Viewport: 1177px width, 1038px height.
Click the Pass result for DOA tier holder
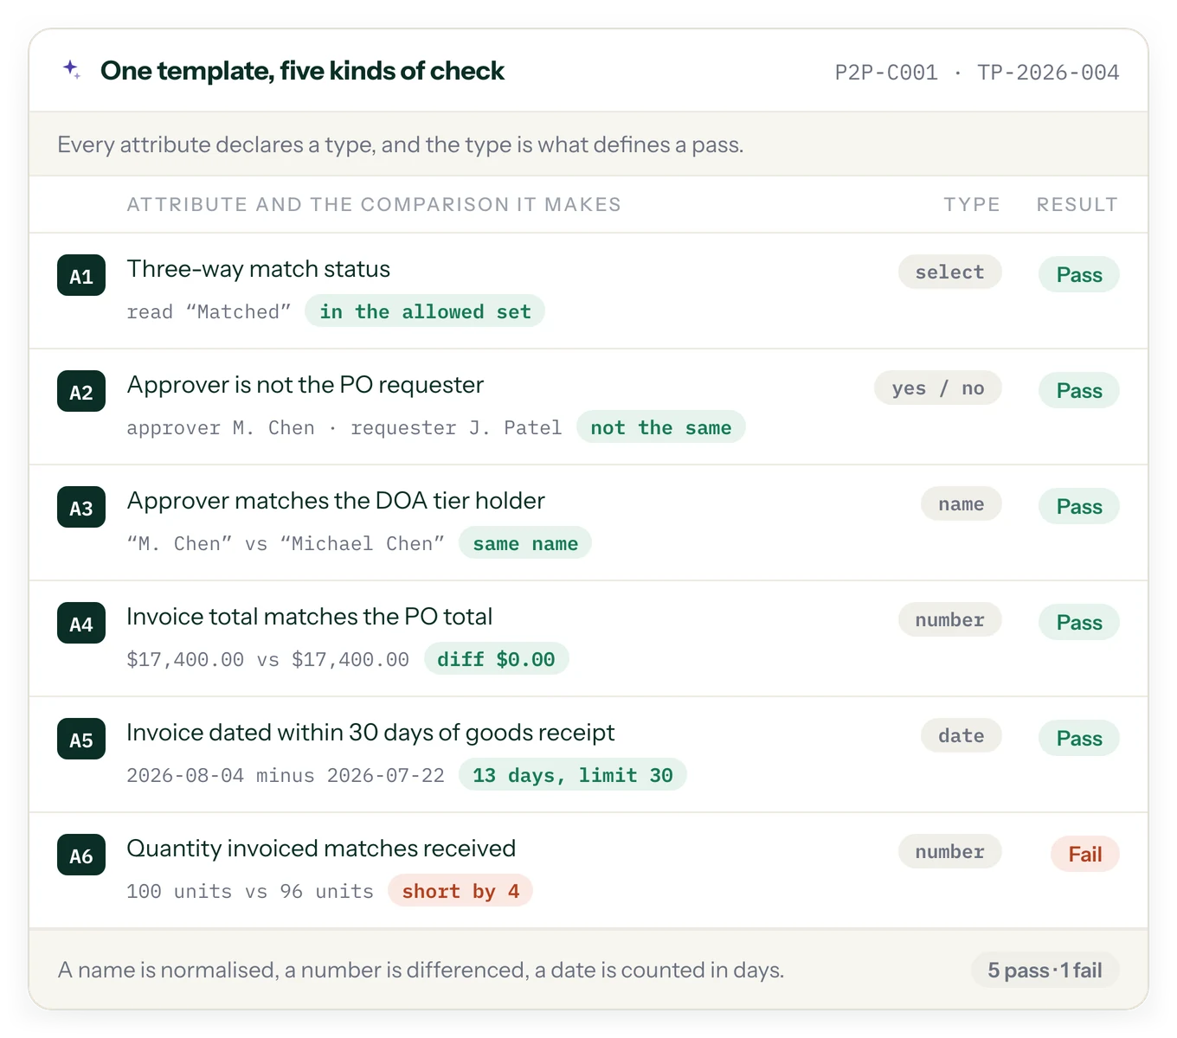pyautogui.click(x=1079, y=506)
